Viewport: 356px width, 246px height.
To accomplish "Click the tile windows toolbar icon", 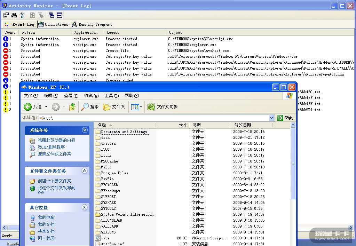I will (60, 15).
